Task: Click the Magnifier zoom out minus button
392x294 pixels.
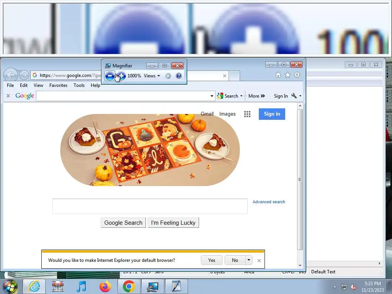Action: (110, 75)
